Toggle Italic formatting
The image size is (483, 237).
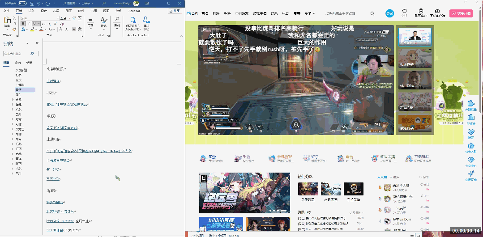click(x=29, y=24)
